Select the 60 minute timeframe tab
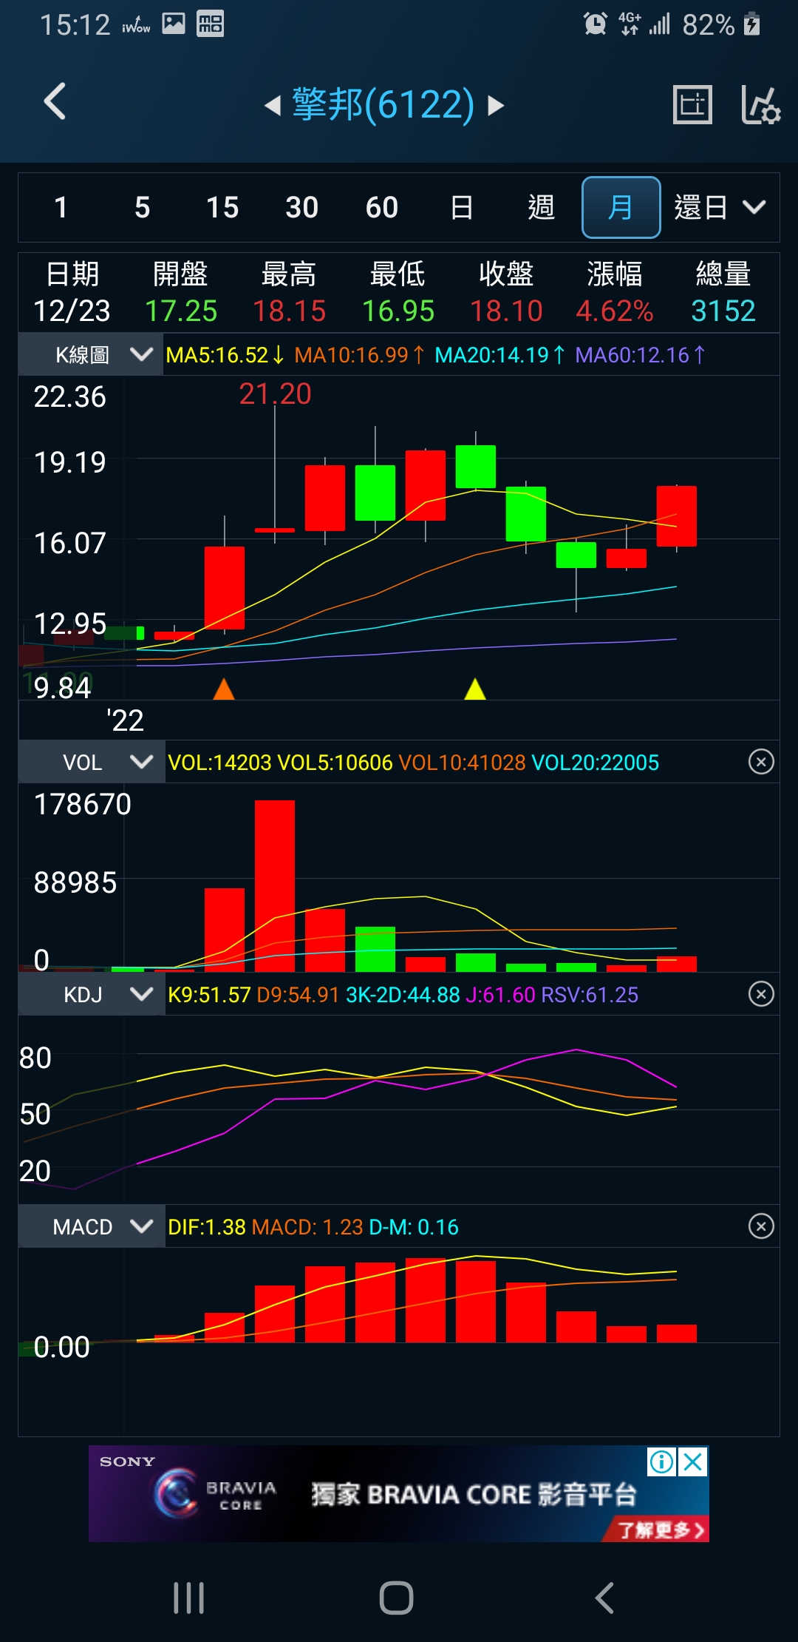Viewport: 798px width, 1642px height. [x=382, y=208]
